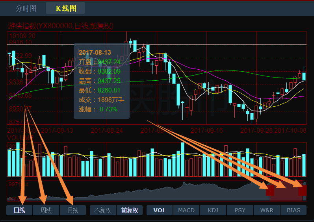Click the selected range window in overview
This screenshot has width=314, height=222.
(286, 191)
